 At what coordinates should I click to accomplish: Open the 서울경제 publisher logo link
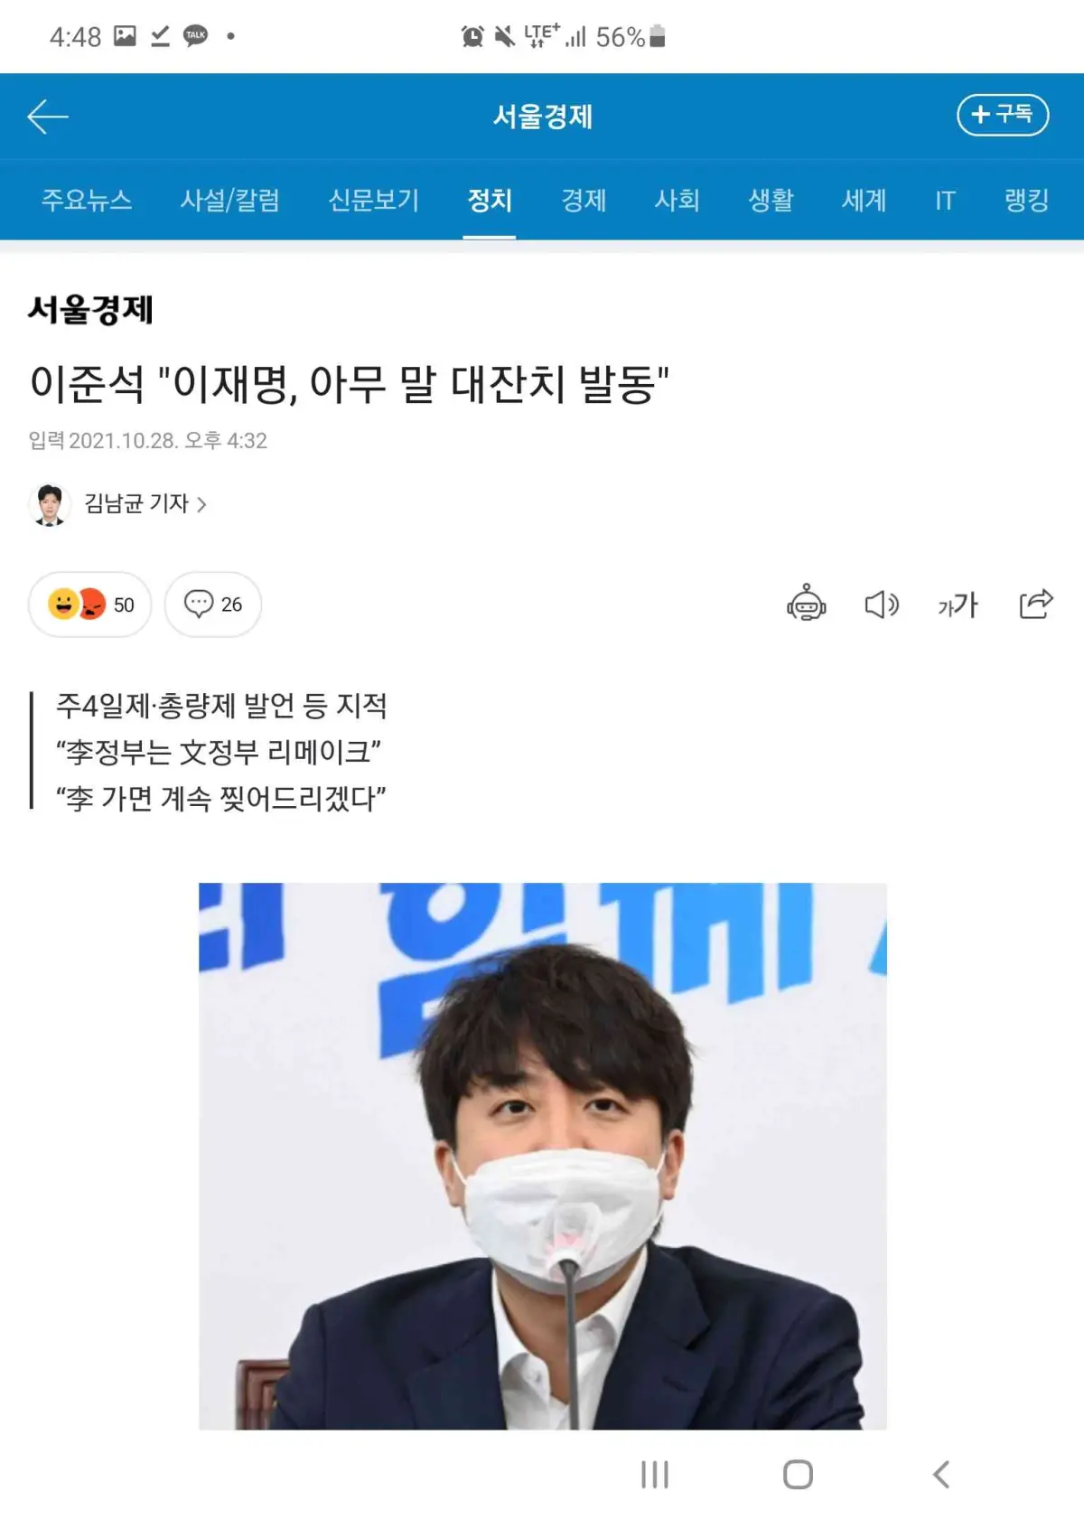(x=90, y=310)
